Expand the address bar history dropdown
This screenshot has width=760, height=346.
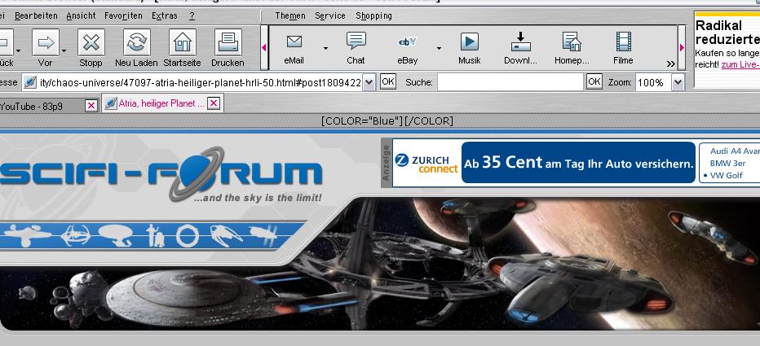point(369,82)
